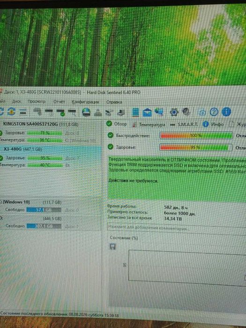The width and height of the screenshot is (246, 328).
Task: Click the yellow auto-refresh arrows icon
Action: click(x=12, y=112)
